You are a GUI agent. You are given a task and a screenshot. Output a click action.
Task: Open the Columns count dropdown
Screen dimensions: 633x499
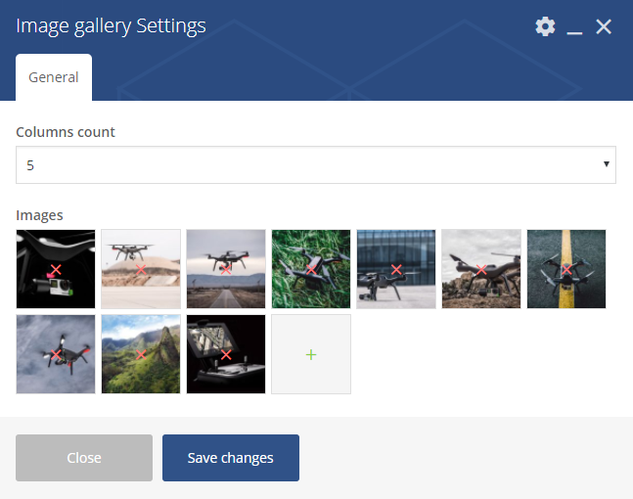pos(316,164)
